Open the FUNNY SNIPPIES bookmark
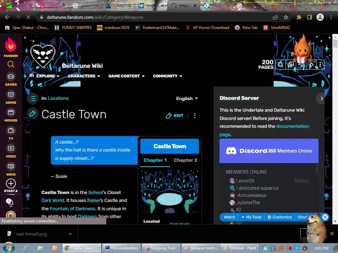The image size is (338, 253). coord(73,28)
